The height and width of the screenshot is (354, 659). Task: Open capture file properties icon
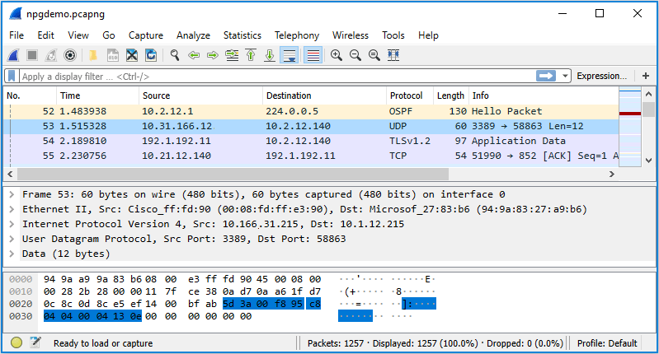coord(35,342)
